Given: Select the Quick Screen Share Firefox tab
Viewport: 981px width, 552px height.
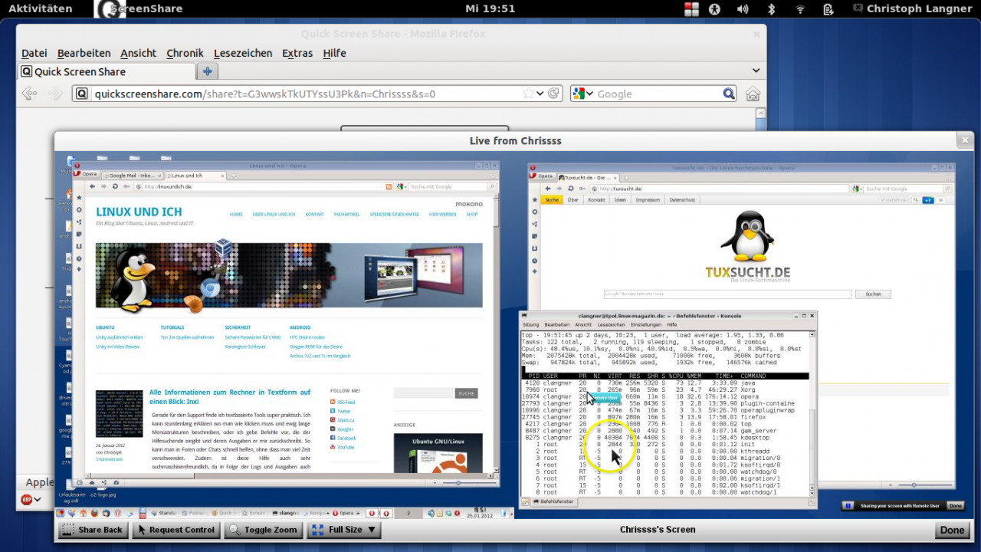Looking at the screenshot, I should coord(107,71).
